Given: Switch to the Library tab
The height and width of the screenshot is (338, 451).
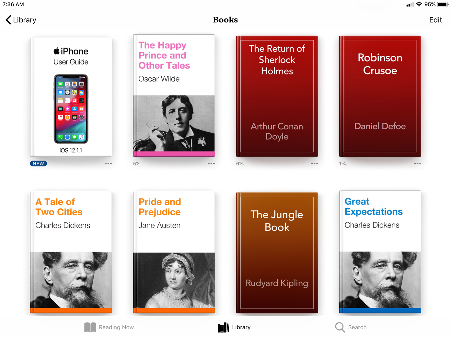Looking at the screenshot, I should (x=234, y=327).
